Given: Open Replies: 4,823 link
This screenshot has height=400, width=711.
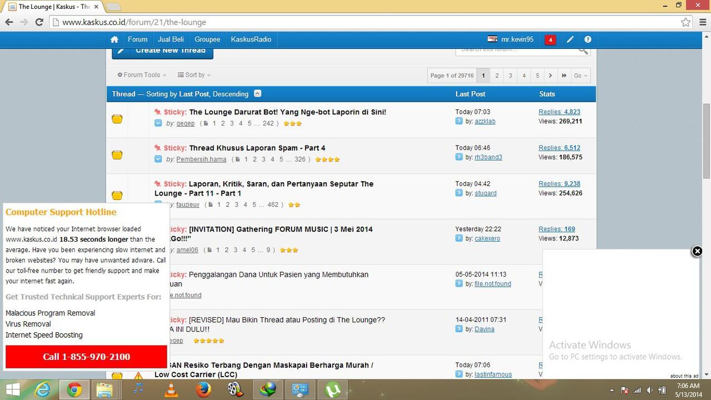Looking at the screenshot, I should click(559, 112).
